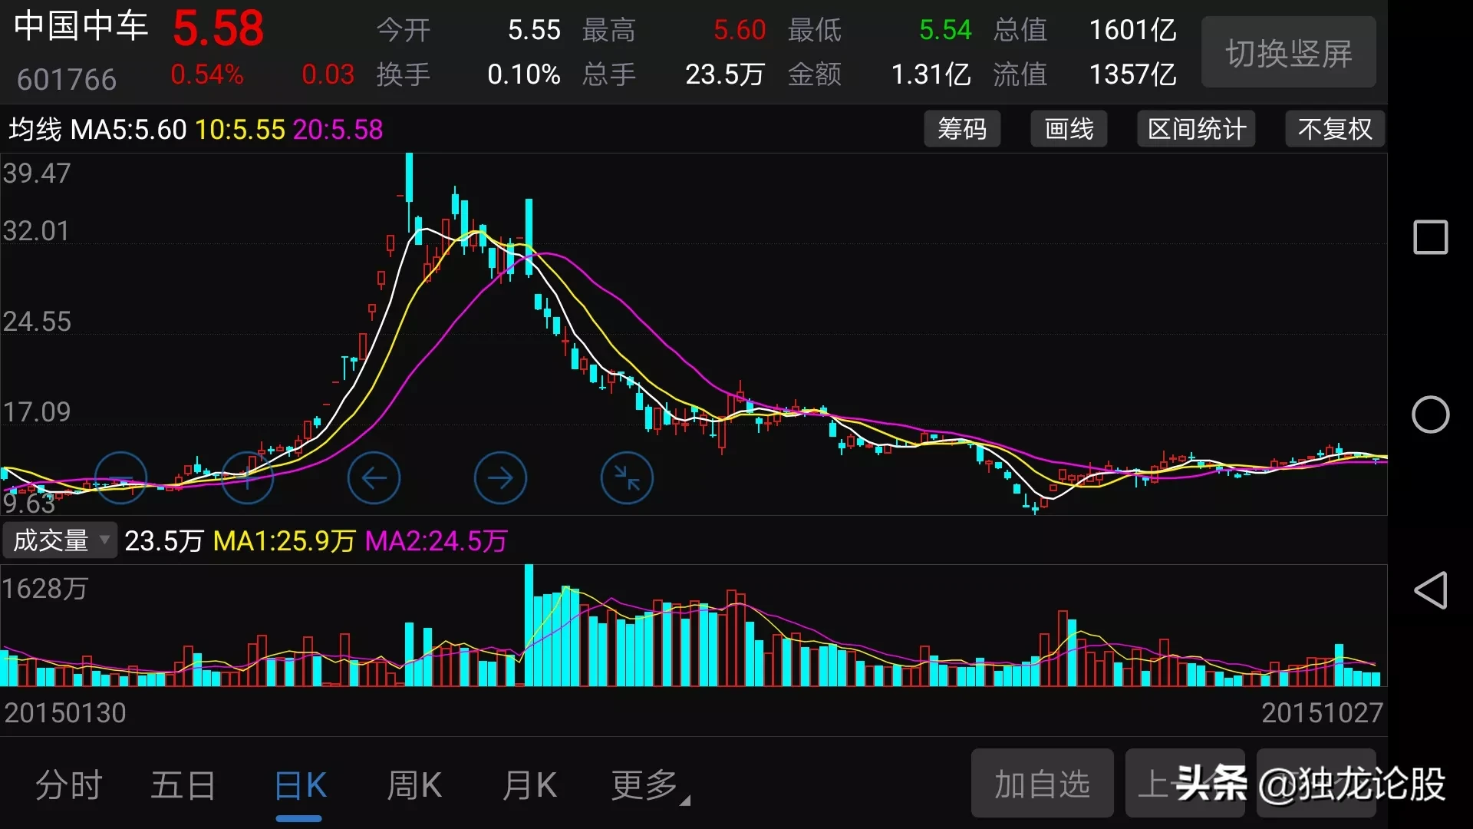The image size is (1473, 829).
Task: Switch to the 周K tab
Action: coord(414,785)
